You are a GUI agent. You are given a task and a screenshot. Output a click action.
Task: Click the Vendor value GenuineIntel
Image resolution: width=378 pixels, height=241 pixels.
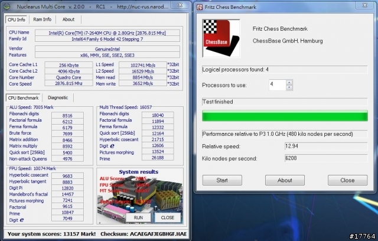point(107,49)
